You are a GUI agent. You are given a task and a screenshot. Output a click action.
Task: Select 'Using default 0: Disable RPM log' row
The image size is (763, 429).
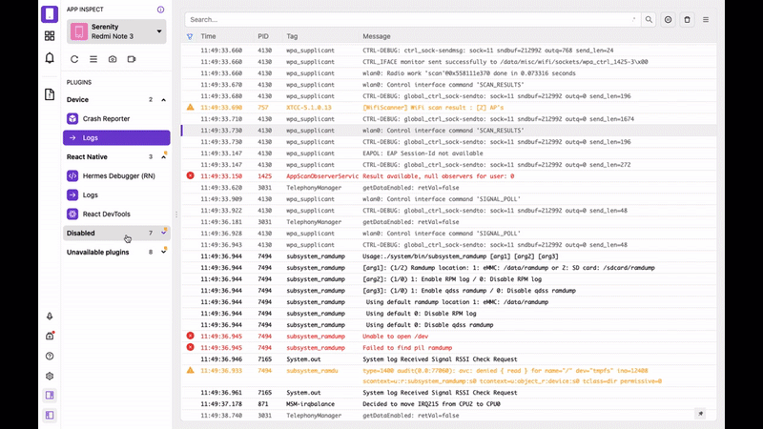pos(448,314)
